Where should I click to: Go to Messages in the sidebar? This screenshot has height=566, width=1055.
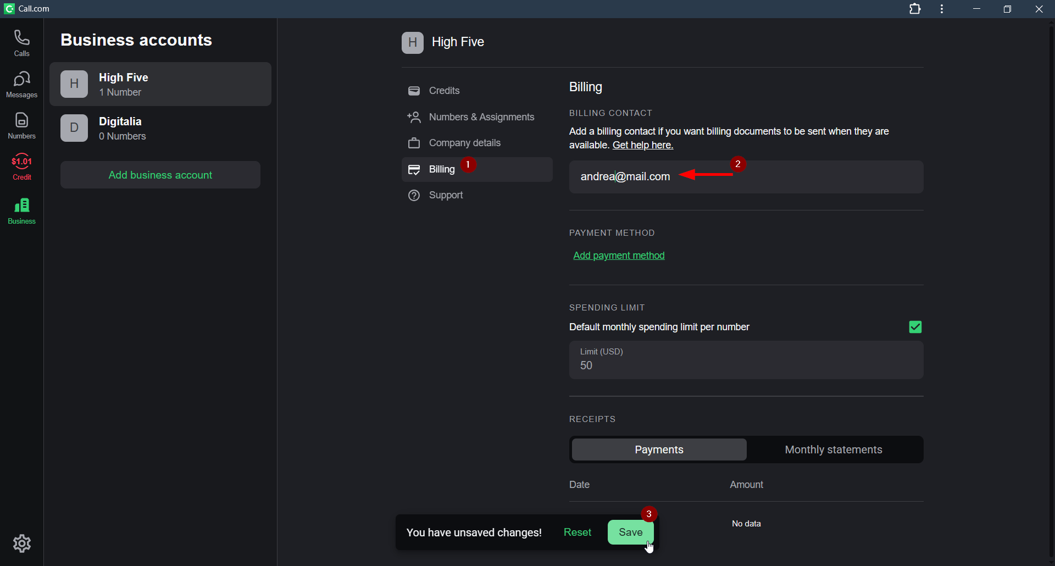point(21,85)
